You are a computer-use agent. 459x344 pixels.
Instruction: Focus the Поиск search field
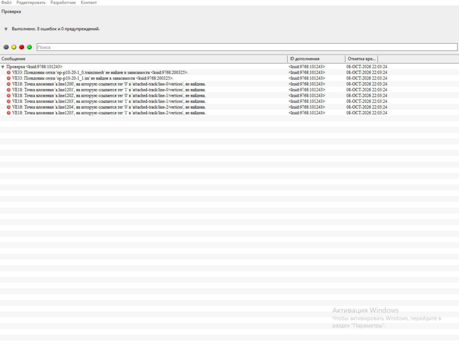coord(247,47)
